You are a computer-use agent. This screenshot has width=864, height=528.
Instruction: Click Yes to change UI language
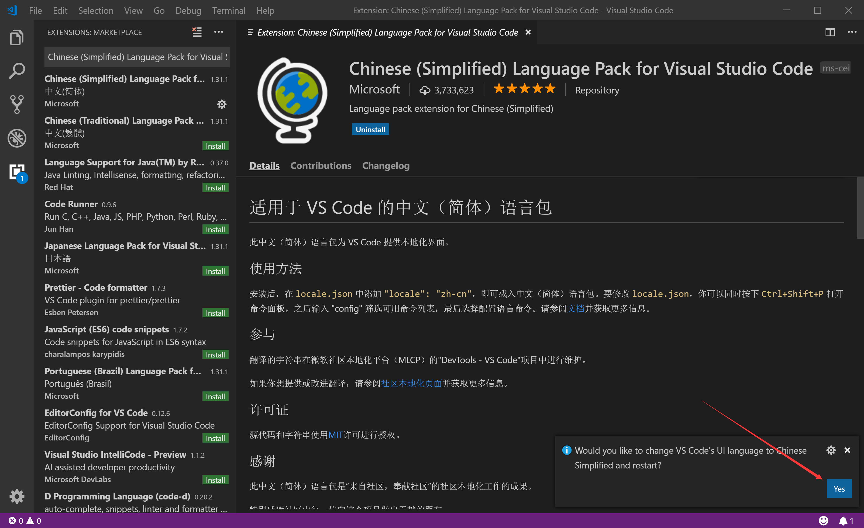click(x=839, y=488)
